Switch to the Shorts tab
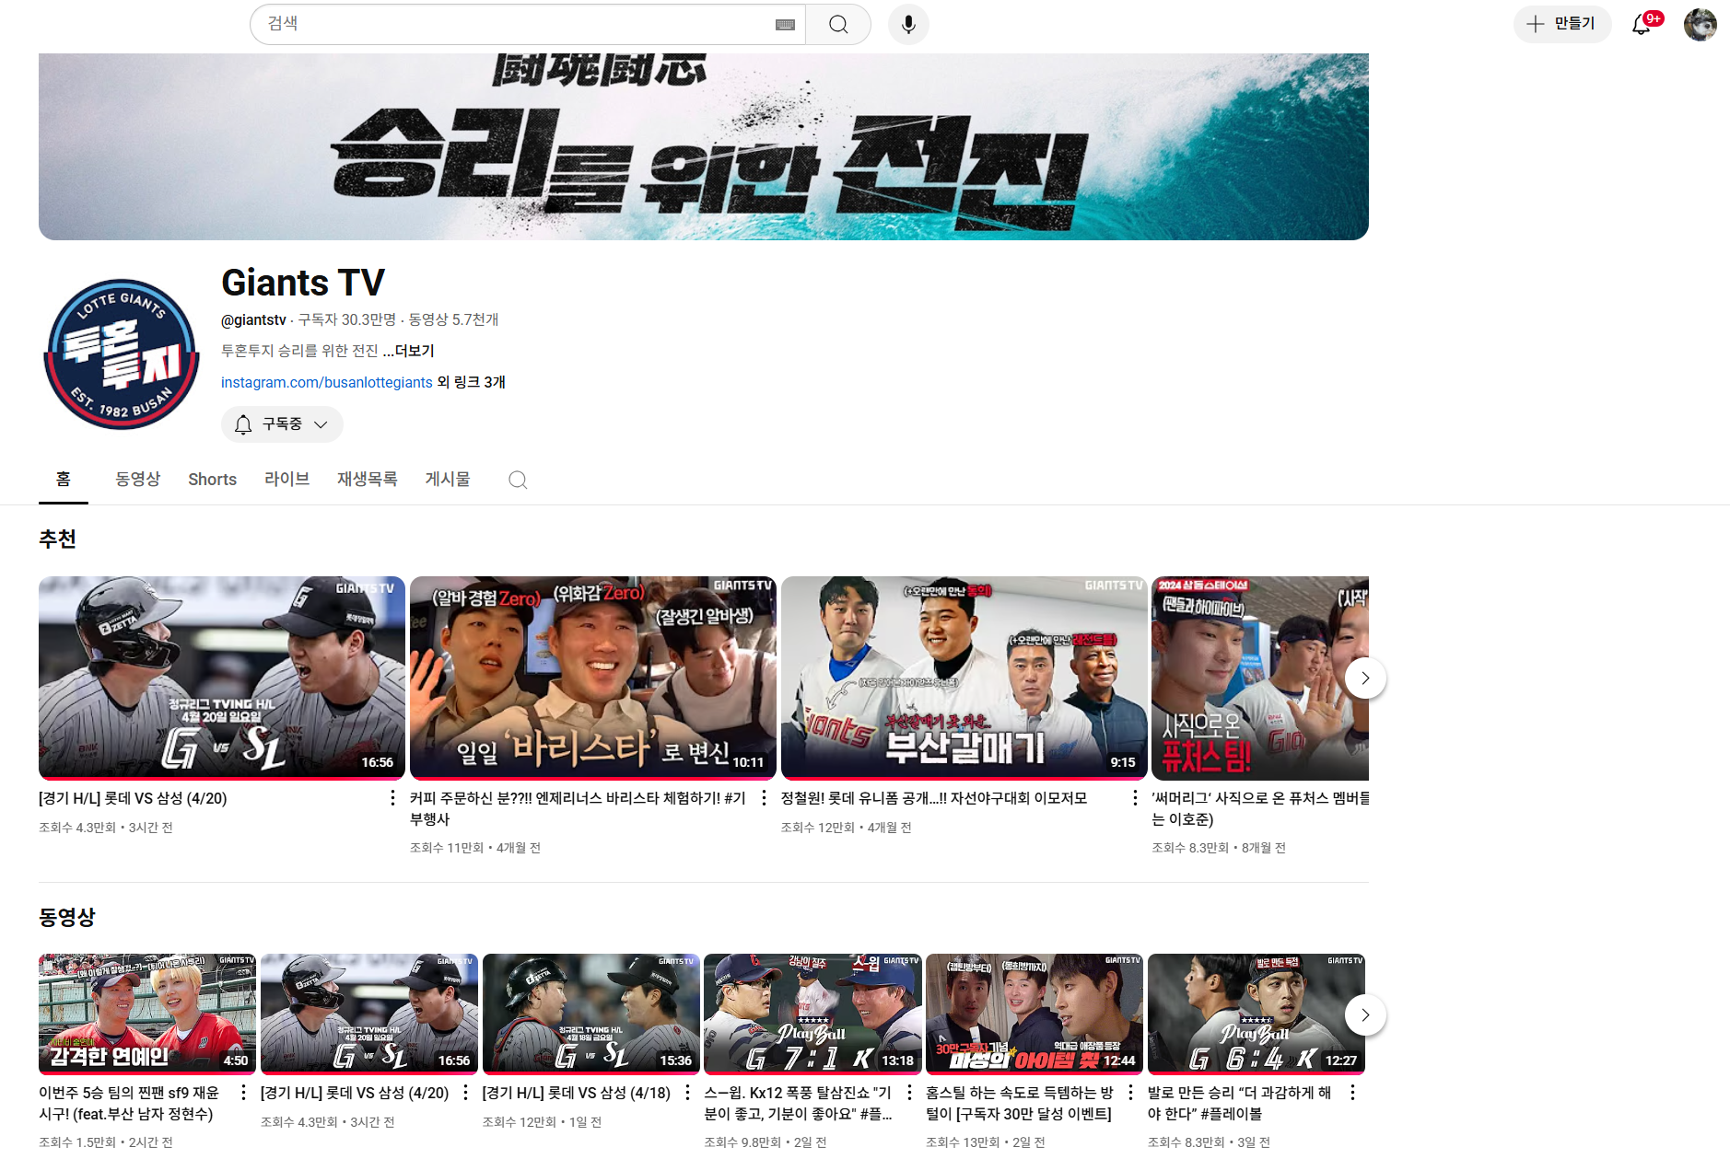Image resolution: width=1730 pixels, height=1159 pixels. click(212, 479)
